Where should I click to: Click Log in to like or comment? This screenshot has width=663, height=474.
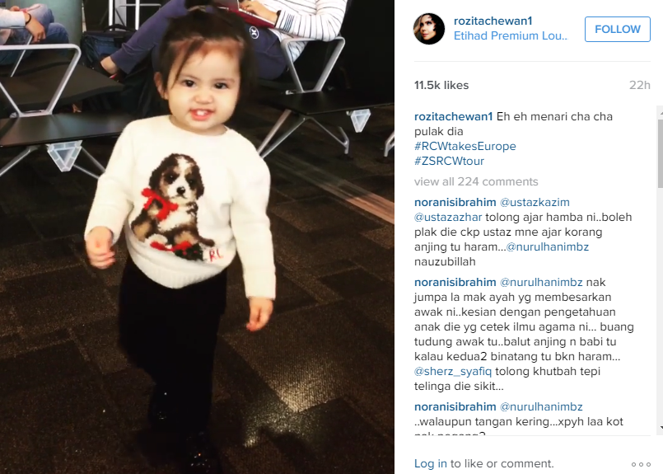click(431, 463)
